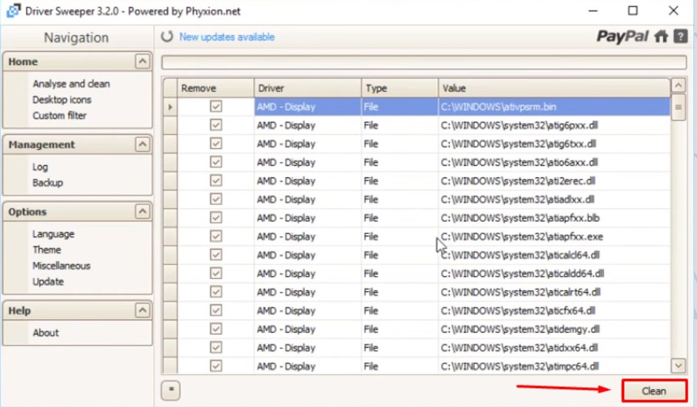697x407 pixels.
Task: Click the Options section header label
Action: coord(27,212)
